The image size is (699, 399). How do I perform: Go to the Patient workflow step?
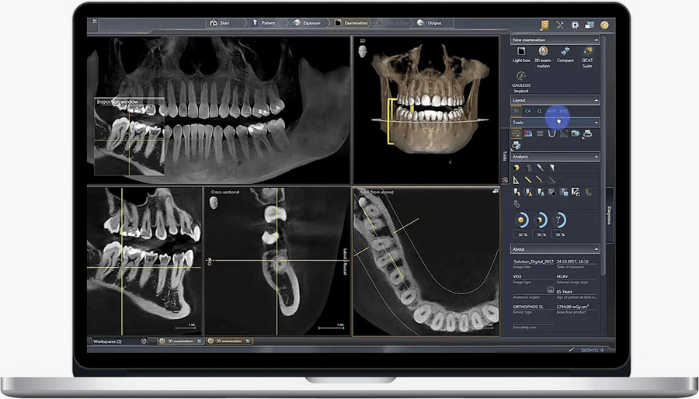click(x=266, y=23)
